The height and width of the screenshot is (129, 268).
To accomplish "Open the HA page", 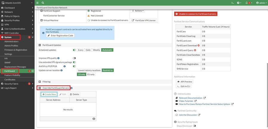I will click(x=6, y=58).
